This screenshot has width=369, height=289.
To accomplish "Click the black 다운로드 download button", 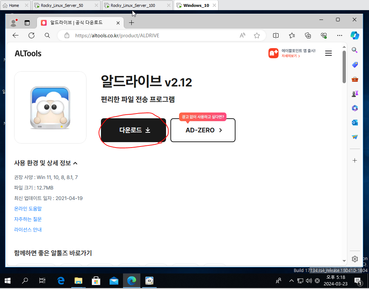I will click(x=133, y=130).
